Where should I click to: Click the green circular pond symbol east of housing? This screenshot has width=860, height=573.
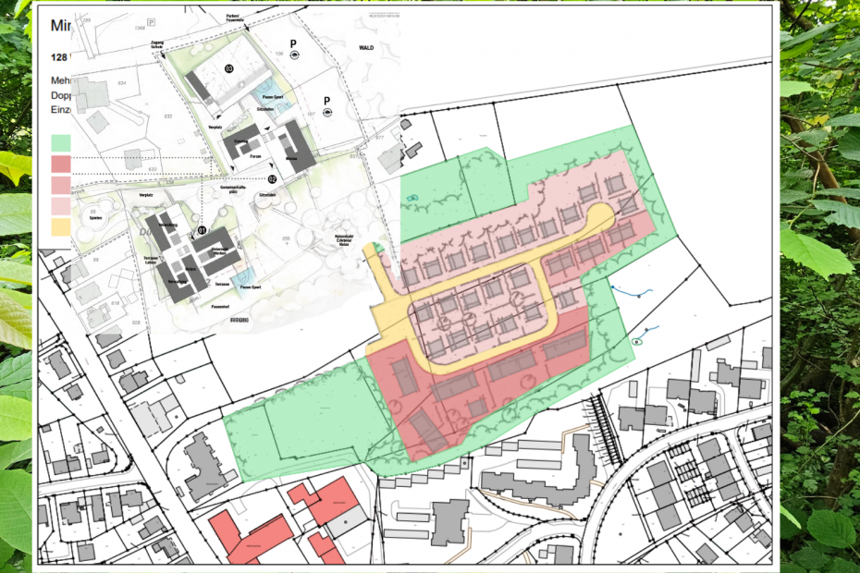[x=636, y=341]
